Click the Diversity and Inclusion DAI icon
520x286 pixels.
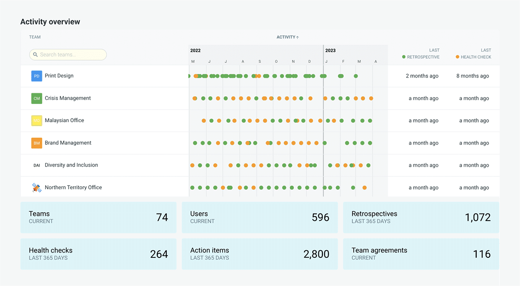click(x=36, y=165)
